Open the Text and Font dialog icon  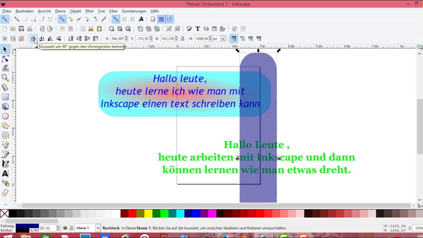click(198, 29)
